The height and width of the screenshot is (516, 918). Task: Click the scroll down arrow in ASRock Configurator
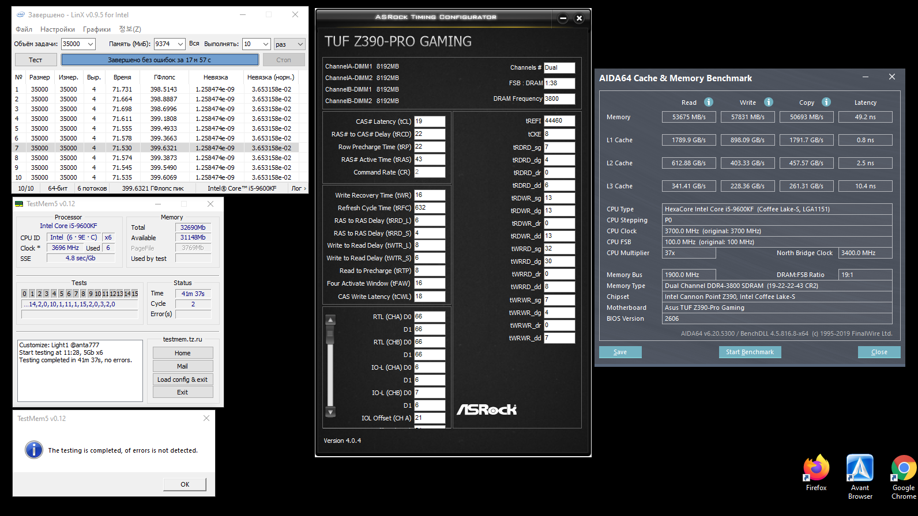tap(330, 412)
